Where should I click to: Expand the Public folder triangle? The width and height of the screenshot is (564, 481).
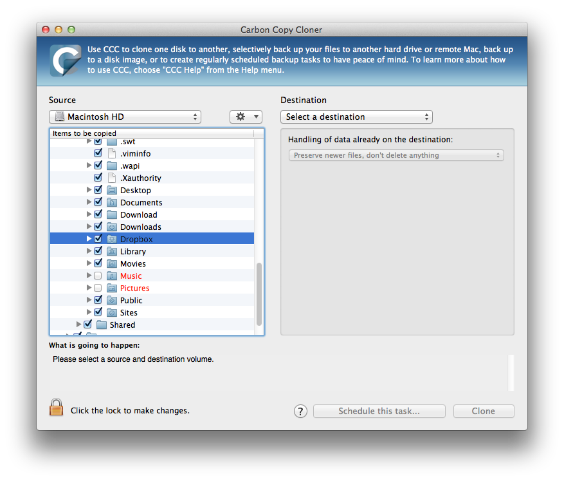(89, 300)
